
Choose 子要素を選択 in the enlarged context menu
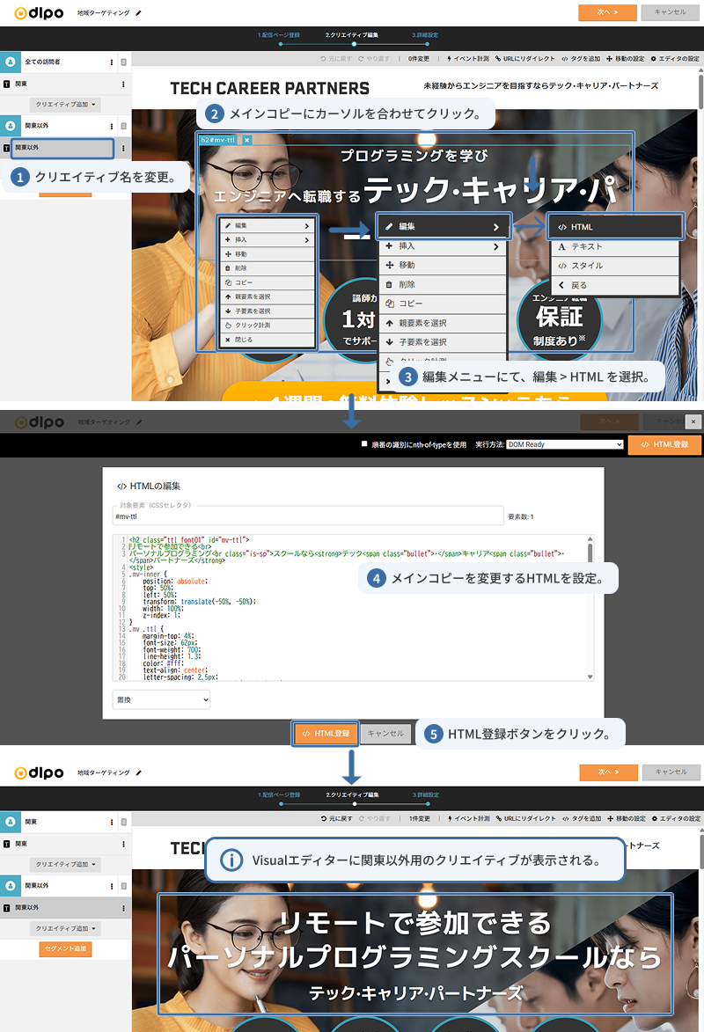tap(442, 342)
